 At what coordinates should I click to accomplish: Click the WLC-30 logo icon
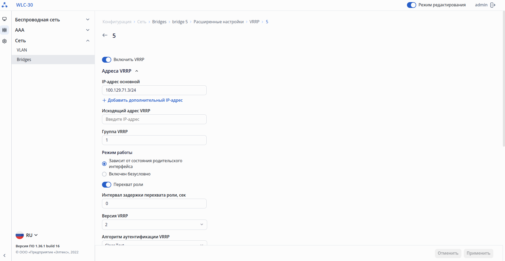click(x=4, y=5)
